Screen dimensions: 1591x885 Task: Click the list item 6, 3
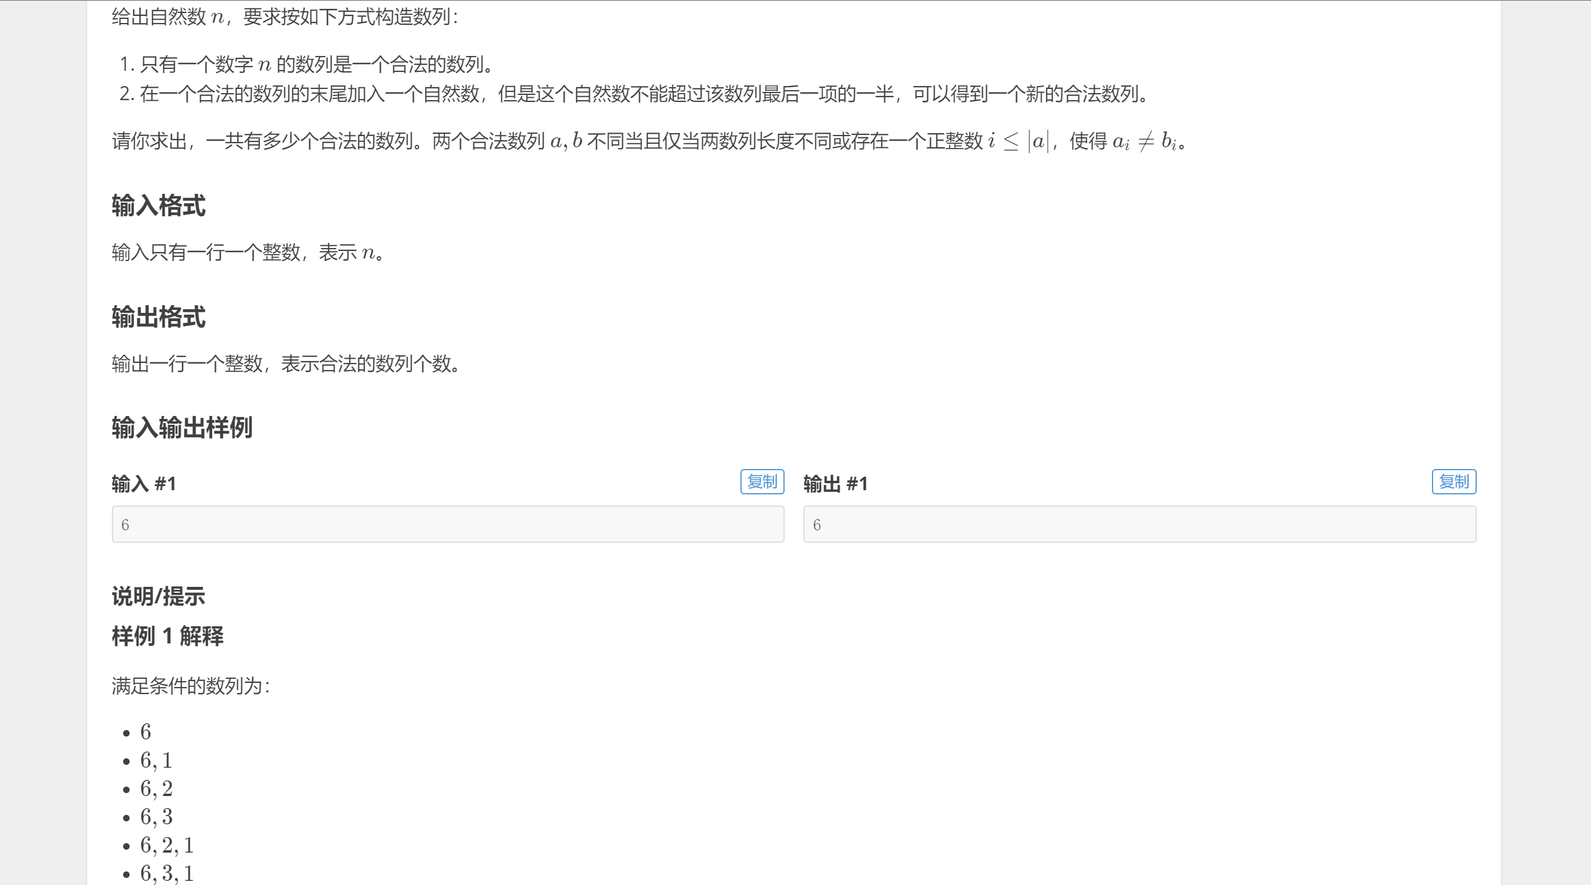pos(156,817)
